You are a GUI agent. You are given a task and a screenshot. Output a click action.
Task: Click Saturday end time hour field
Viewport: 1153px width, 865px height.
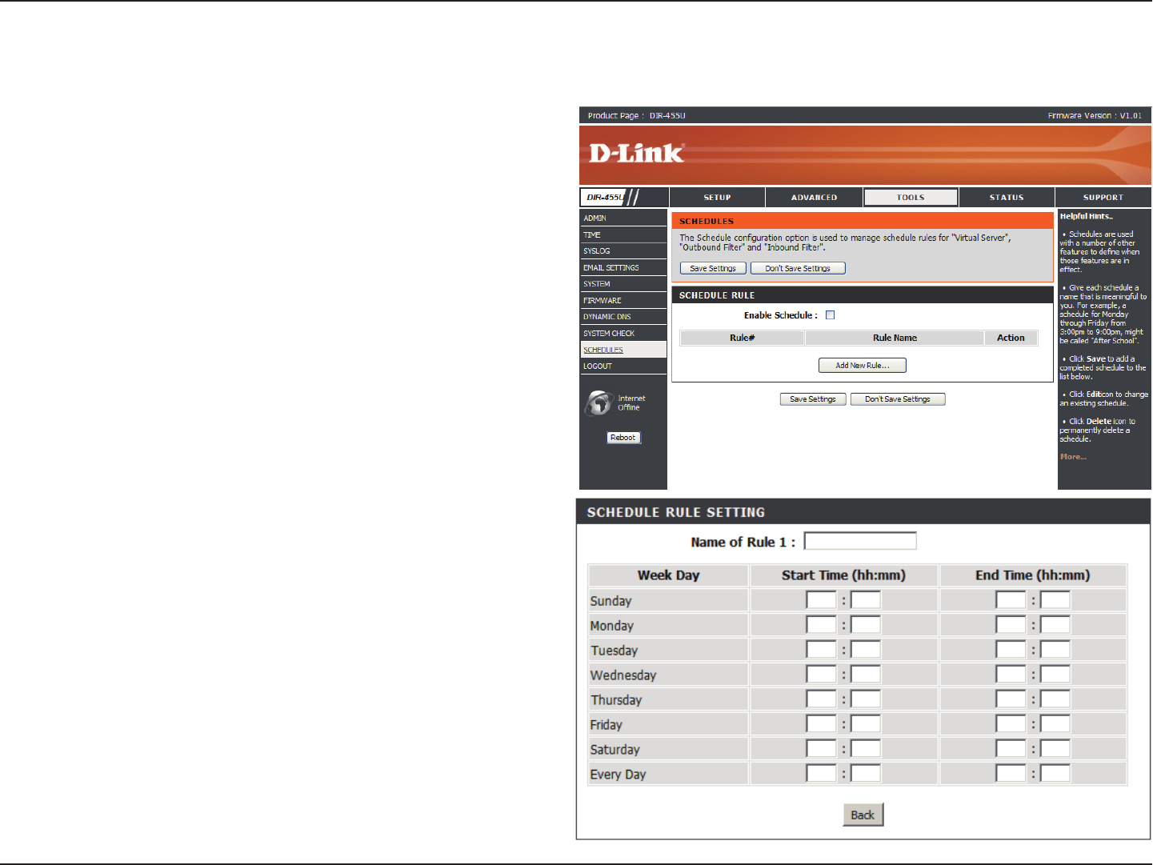(x=1011, y=749)
